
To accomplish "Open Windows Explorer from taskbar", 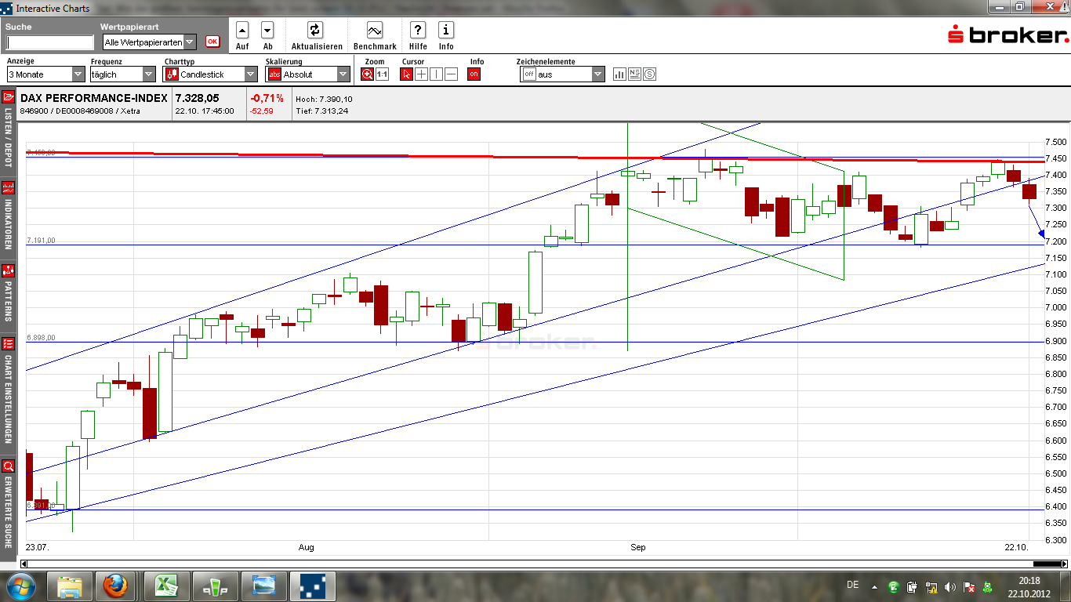I will point(71,586).
